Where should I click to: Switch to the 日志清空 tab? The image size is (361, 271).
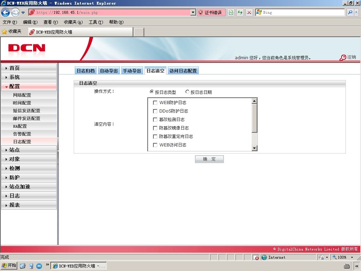click(155, 71)
